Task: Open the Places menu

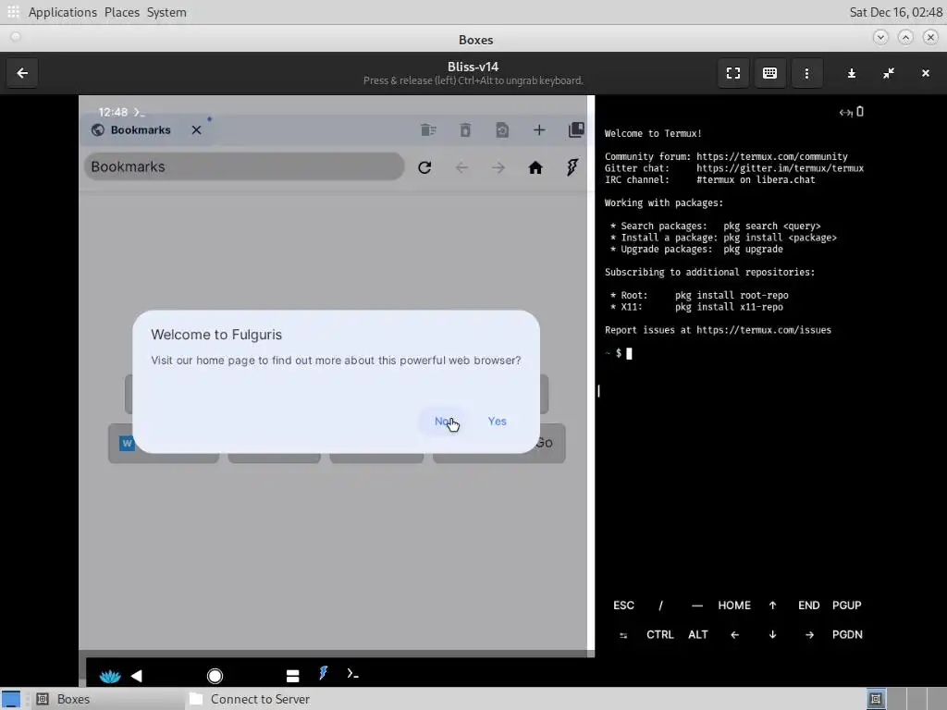Action: (121, 12)
